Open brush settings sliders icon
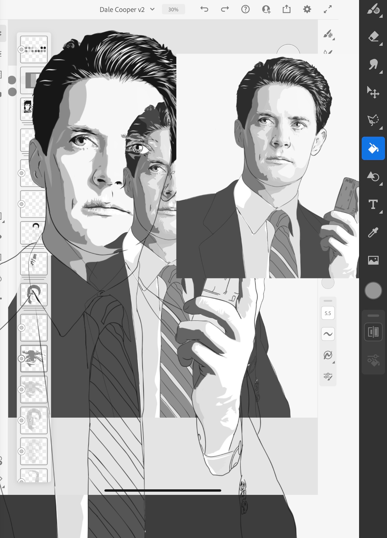The image size is (387, 538). 328,376
